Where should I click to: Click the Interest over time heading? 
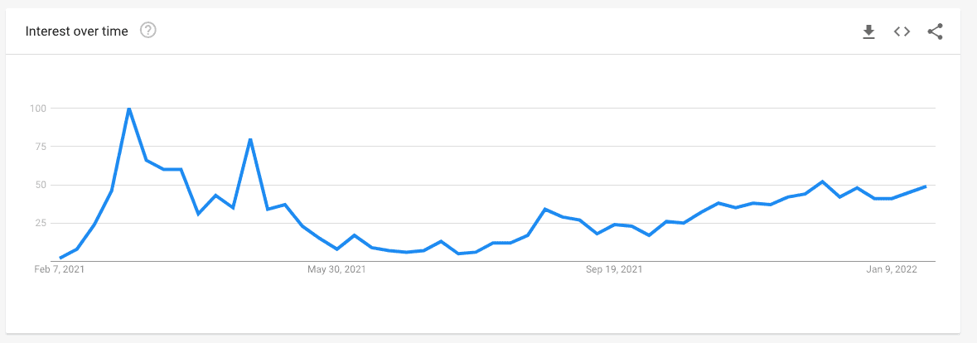pos(76,31)
